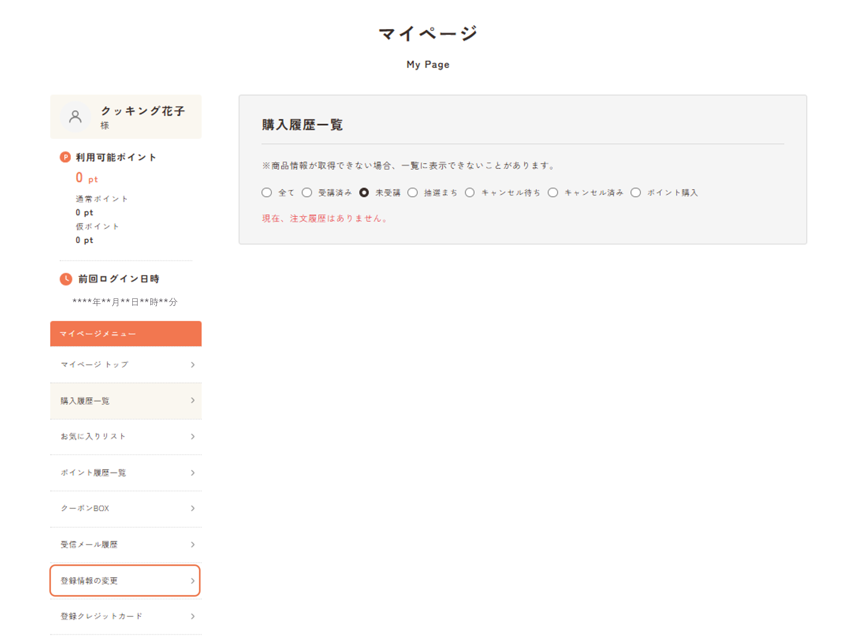Select the 未受講 radio button

pos(364,192)
